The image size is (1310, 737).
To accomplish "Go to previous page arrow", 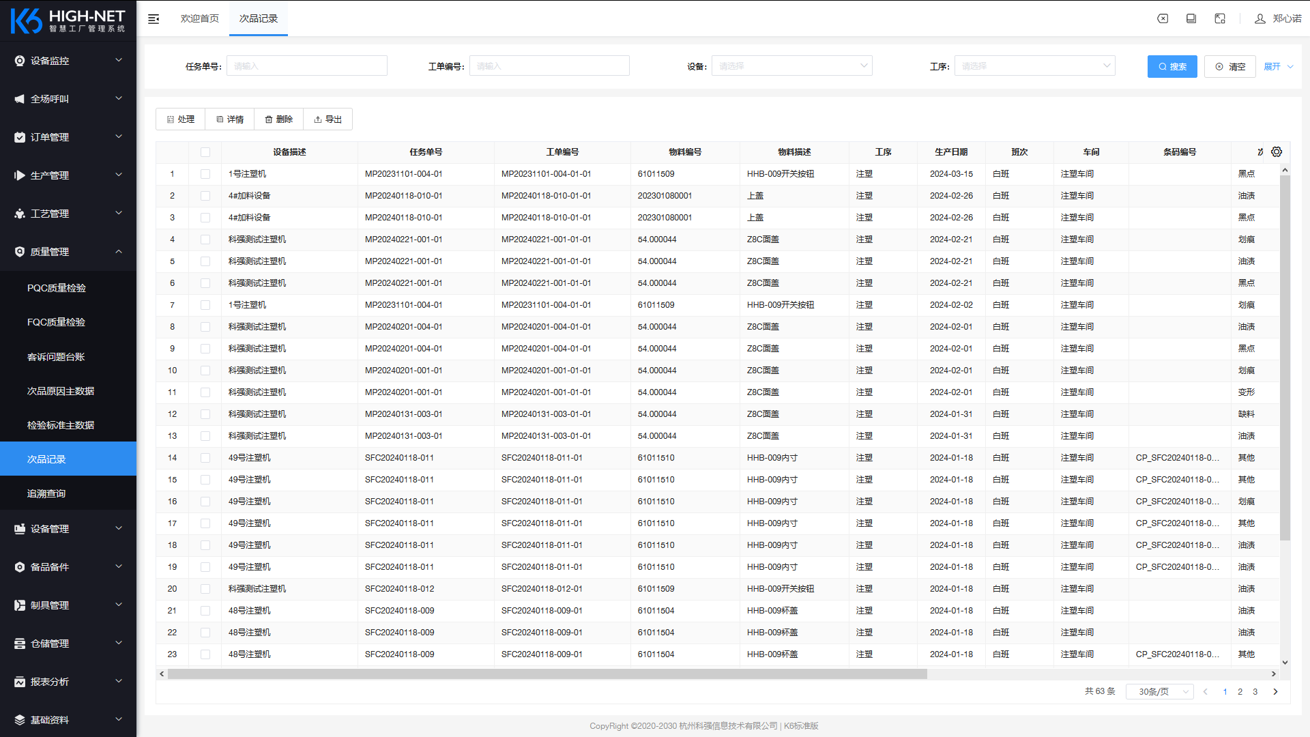I will tap(1206, 691).
